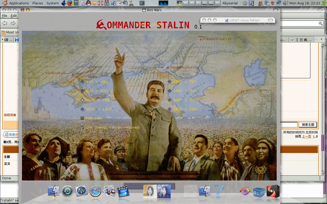Launch Safari compass icon in dock
Image resolution: width=327 pixels, height=204 pixels.
pos(95,191)
